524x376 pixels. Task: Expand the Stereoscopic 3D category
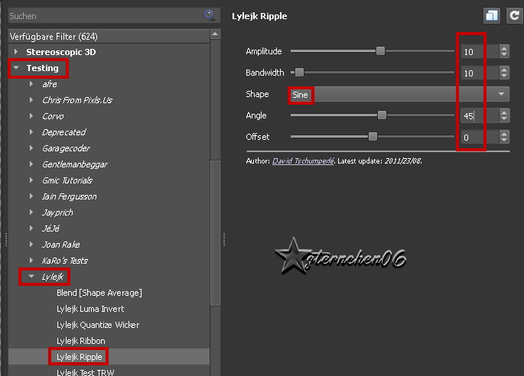(x=16, y=52)
